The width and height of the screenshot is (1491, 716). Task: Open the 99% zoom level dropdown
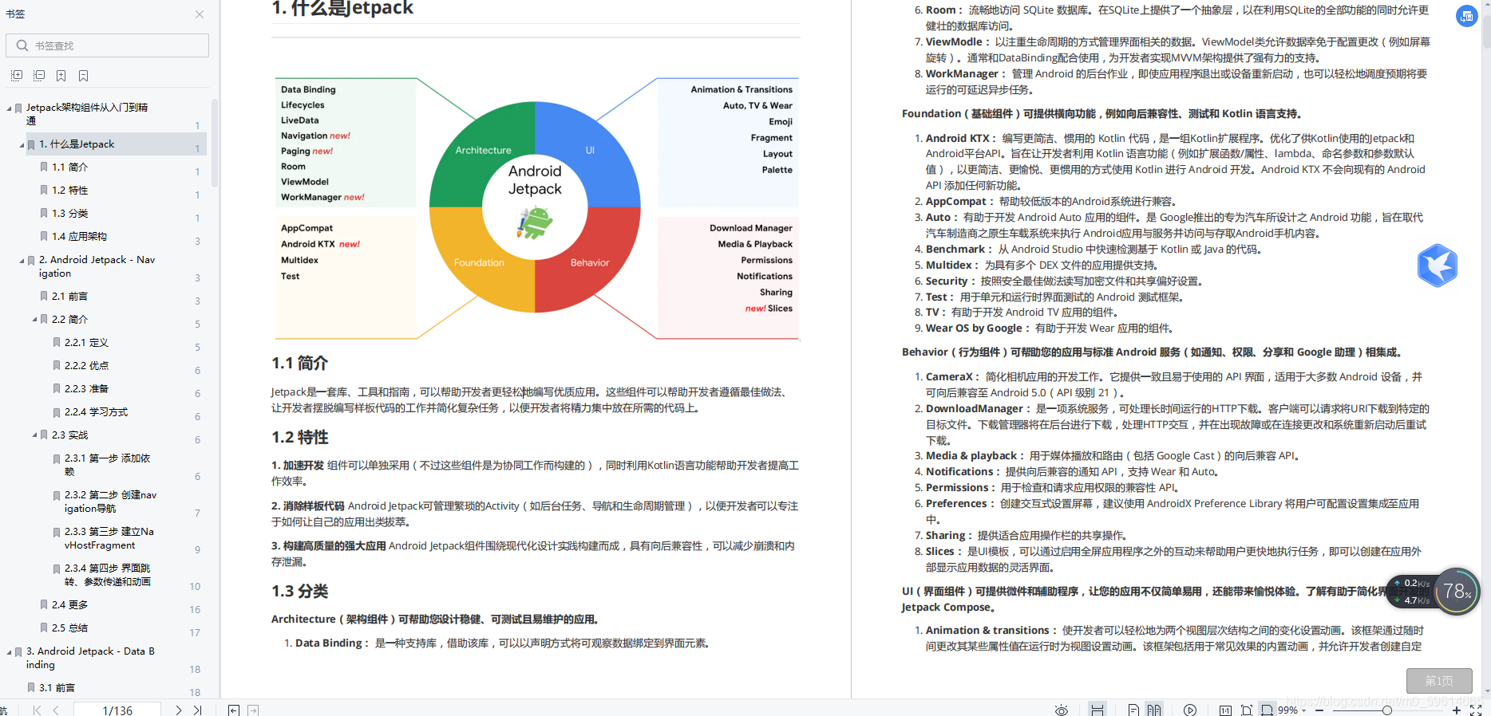(1292, 710)
